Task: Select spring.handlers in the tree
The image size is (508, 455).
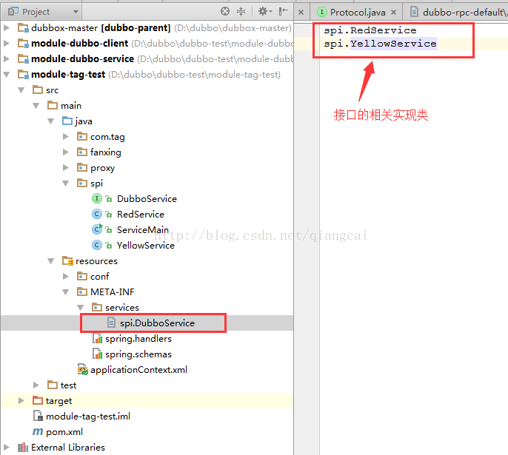Action: coord(138,339)
